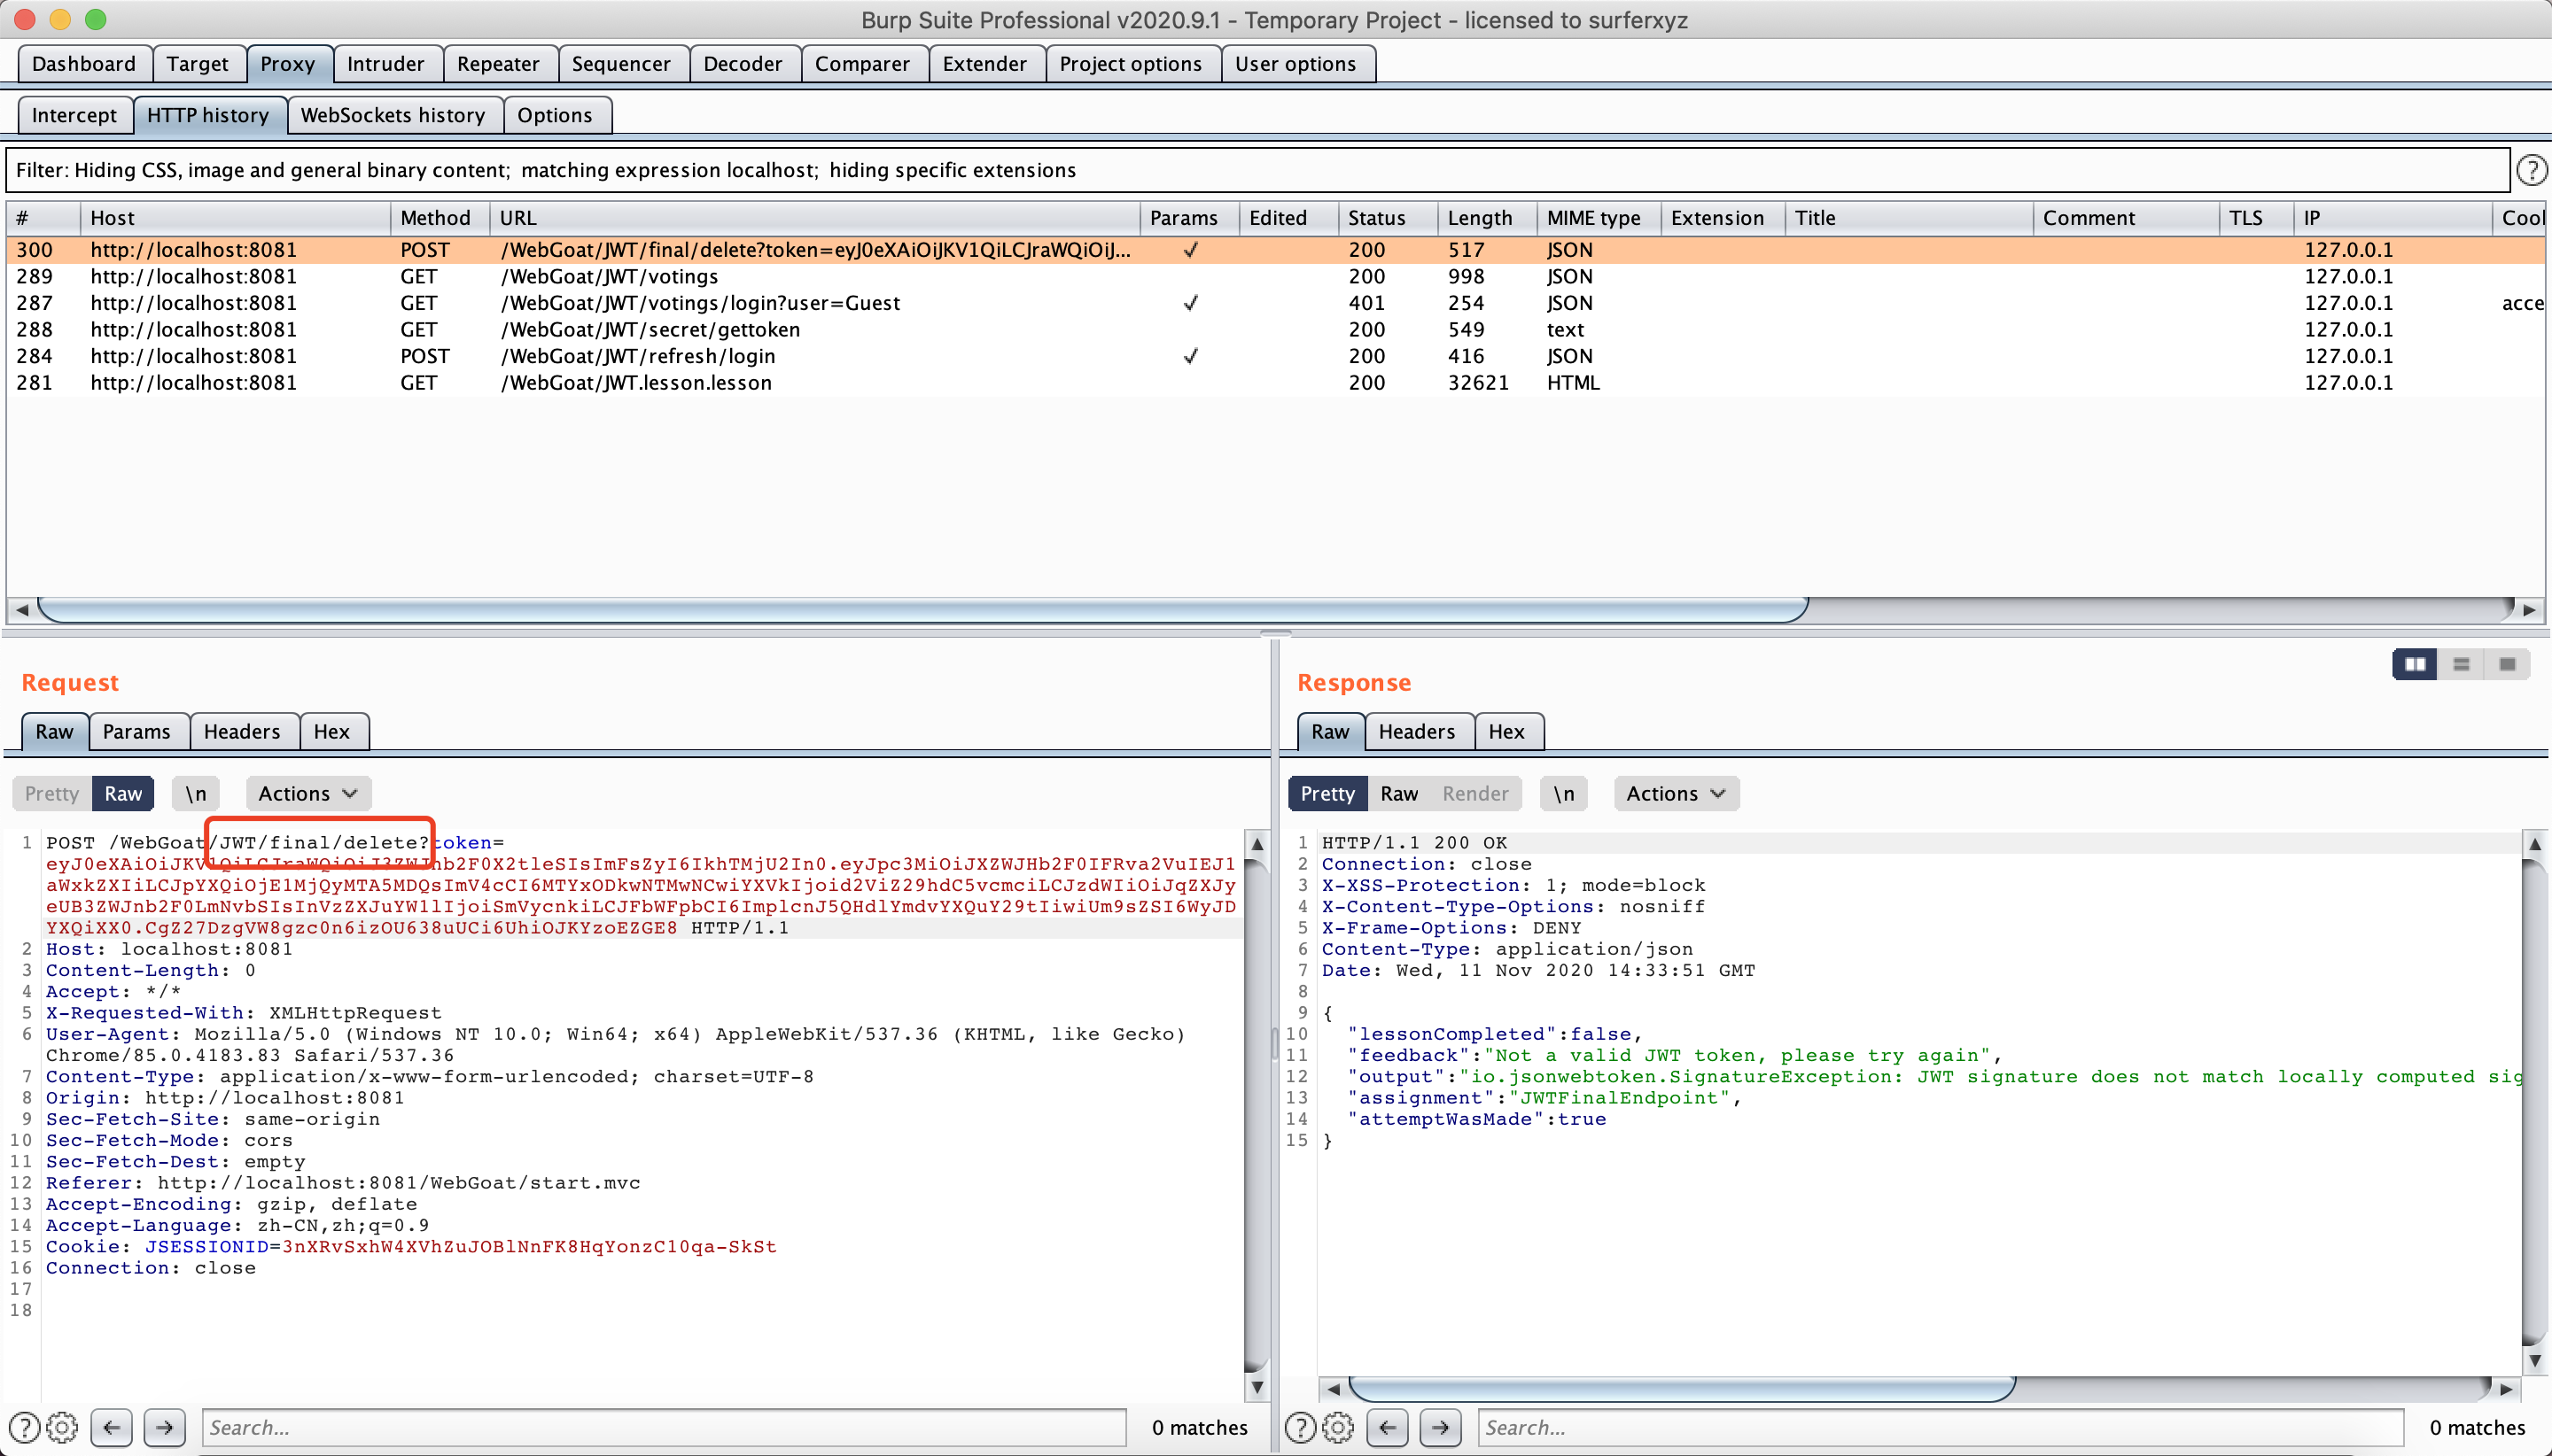Switch to combined single-pane layout icon

click(x=2507, y=664)
